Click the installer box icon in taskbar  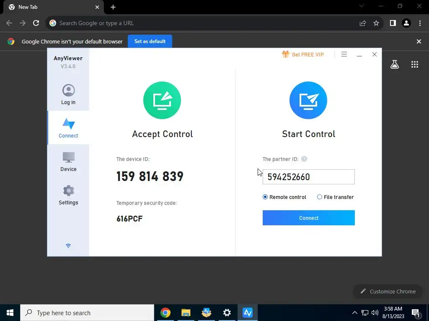pyautogui.click(x=206, y=313)
